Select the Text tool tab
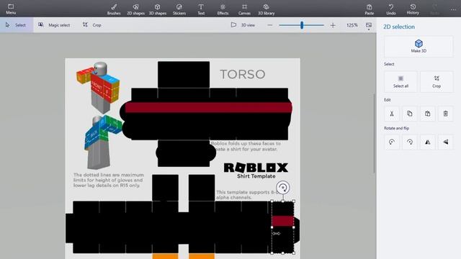This screenshot has height=259, width=461. (201, 9)
